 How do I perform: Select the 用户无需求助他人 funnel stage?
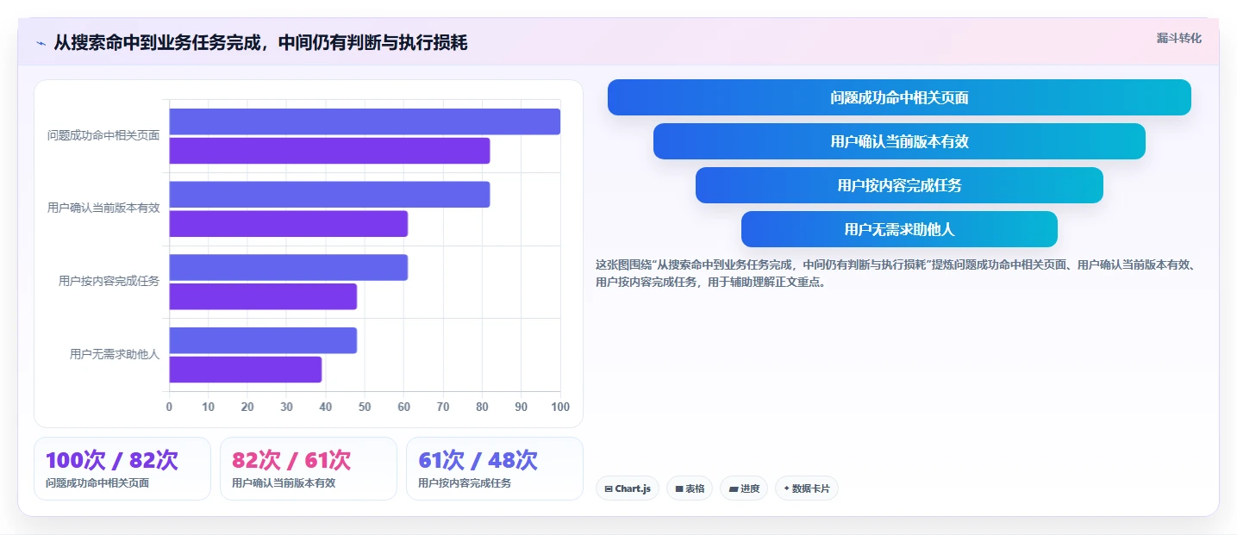pos(899,229)
